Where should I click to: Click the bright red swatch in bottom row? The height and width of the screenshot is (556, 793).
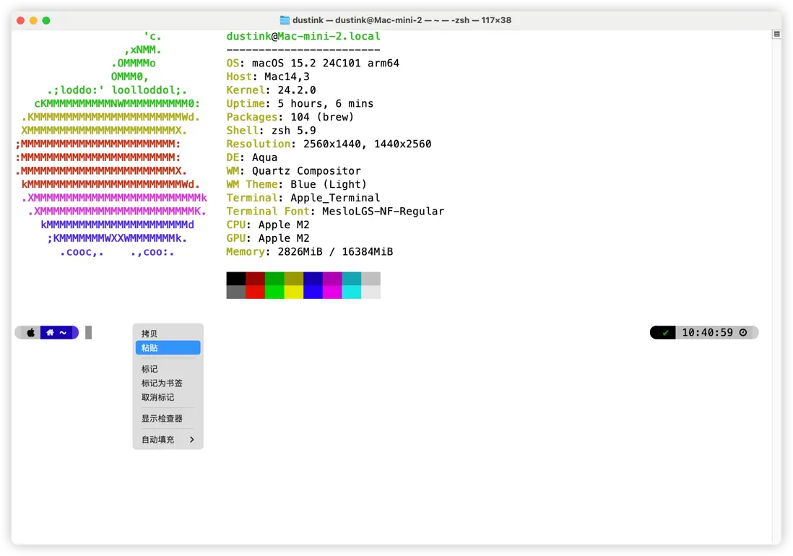pos(255,292)
